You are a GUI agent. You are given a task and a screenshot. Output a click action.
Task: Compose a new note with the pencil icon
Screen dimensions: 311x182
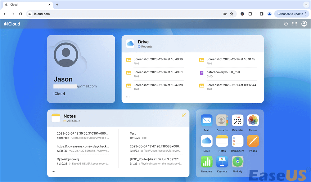tap(183, 114)
